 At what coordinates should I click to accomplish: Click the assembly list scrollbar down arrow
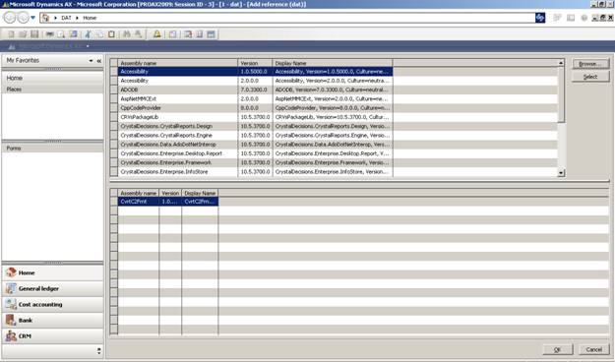[561, 173]
